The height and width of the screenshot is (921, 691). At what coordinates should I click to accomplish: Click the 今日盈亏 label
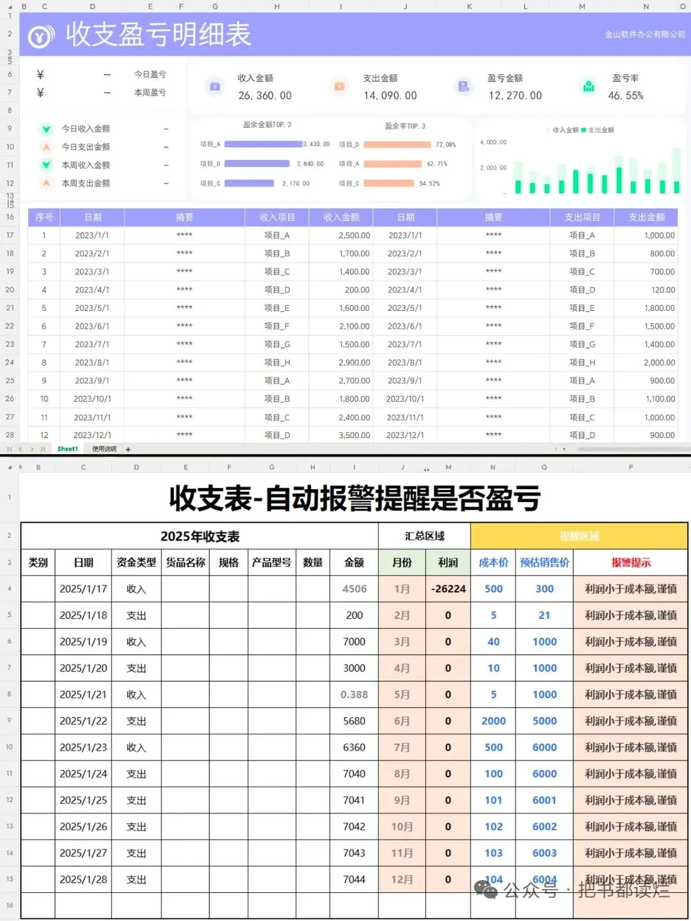click(150, 74)
